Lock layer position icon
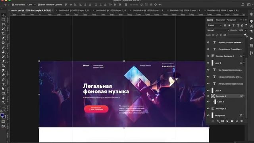Image resolution: width=254 pixels, height=143 pixels. pos(221,35)
